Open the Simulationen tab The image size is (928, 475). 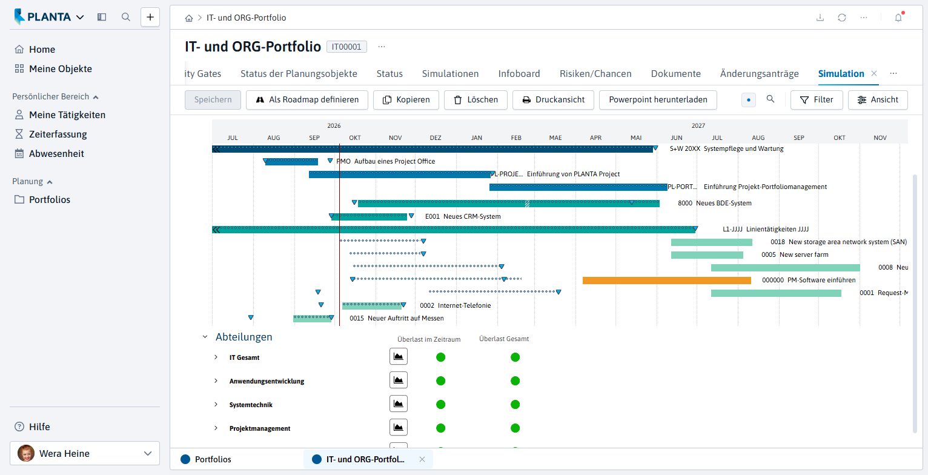[x=451, y=74]
